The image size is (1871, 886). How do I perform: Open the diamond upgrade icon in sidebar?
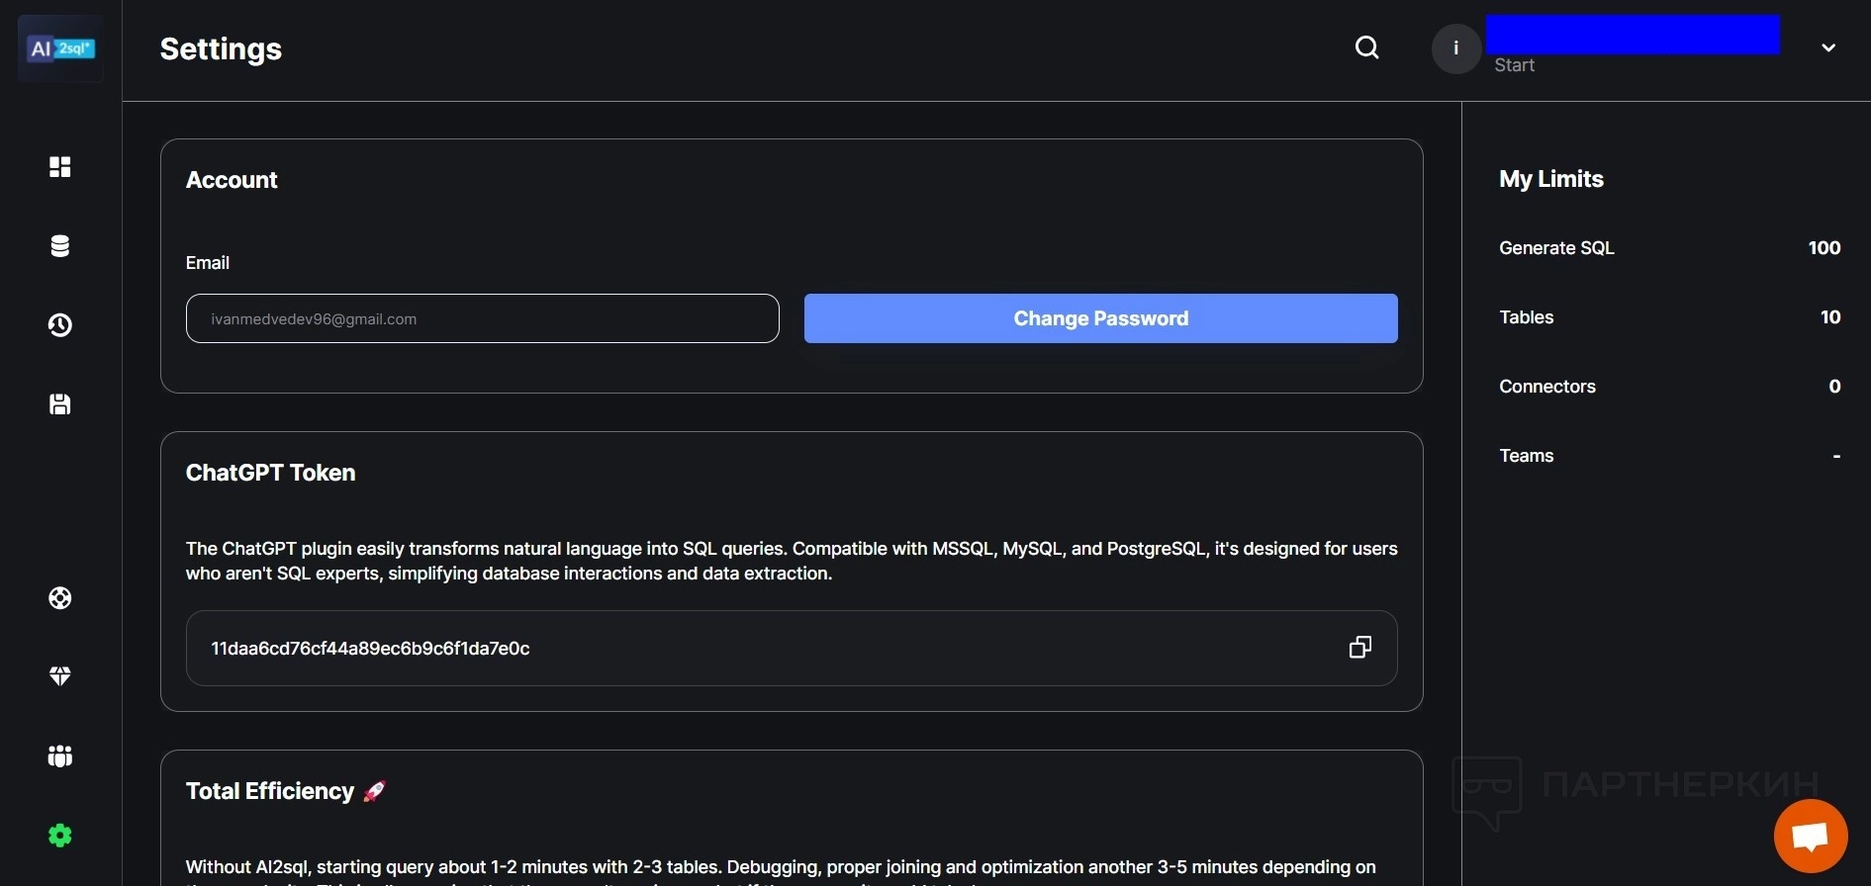click(x=60, y=676)
